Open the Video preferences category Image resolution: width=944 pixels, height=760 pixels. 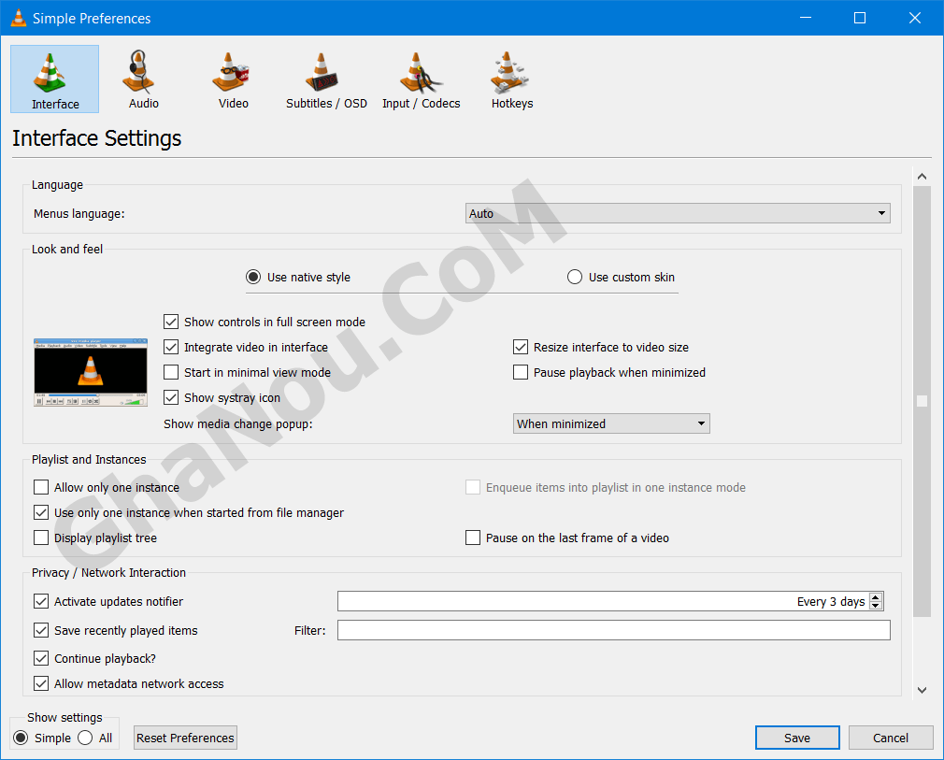[233, 79]
